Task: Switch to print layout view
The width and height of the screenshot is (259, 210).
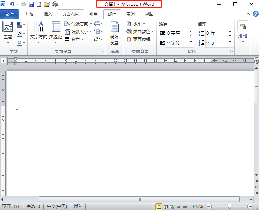Action: 159,206
